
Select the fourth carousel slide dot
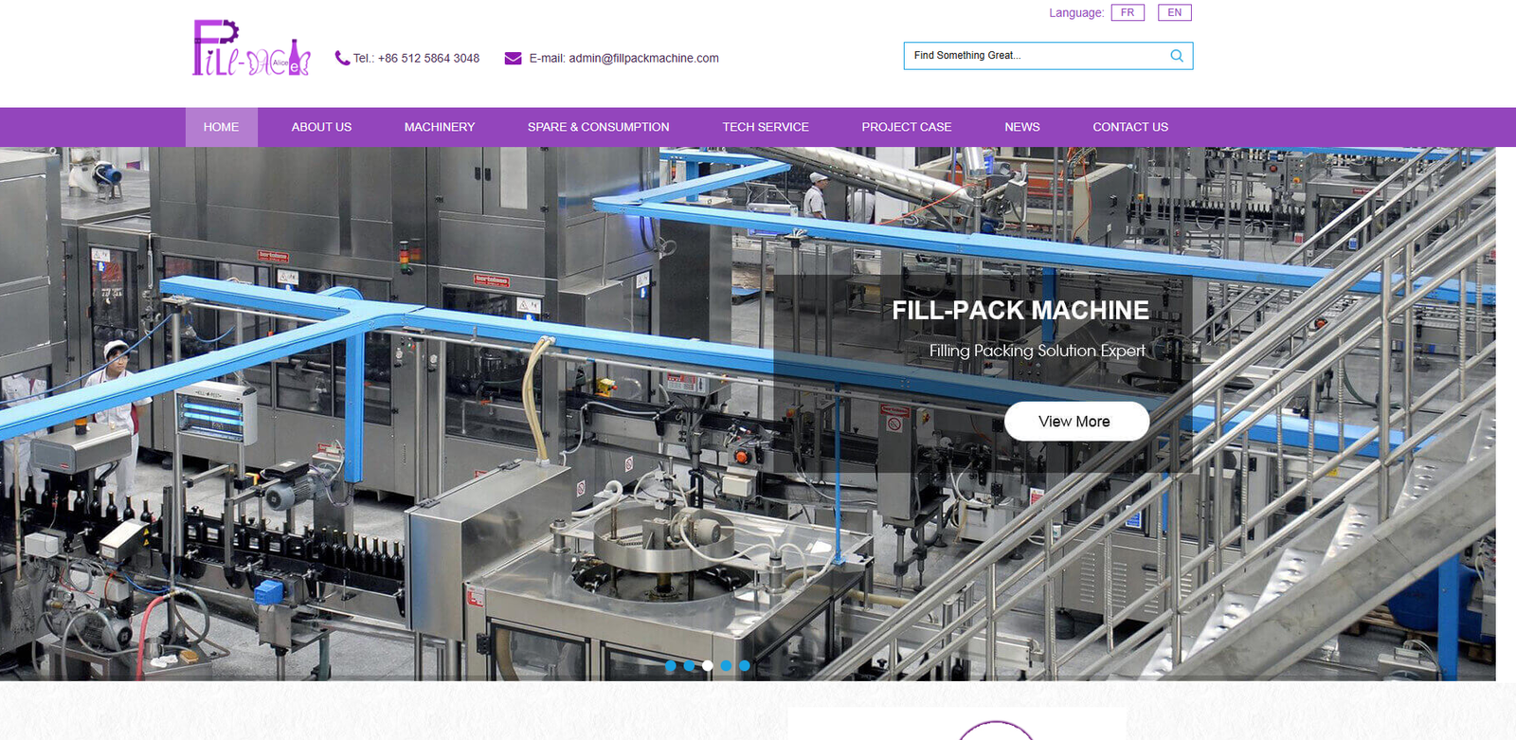pos(726,666)
